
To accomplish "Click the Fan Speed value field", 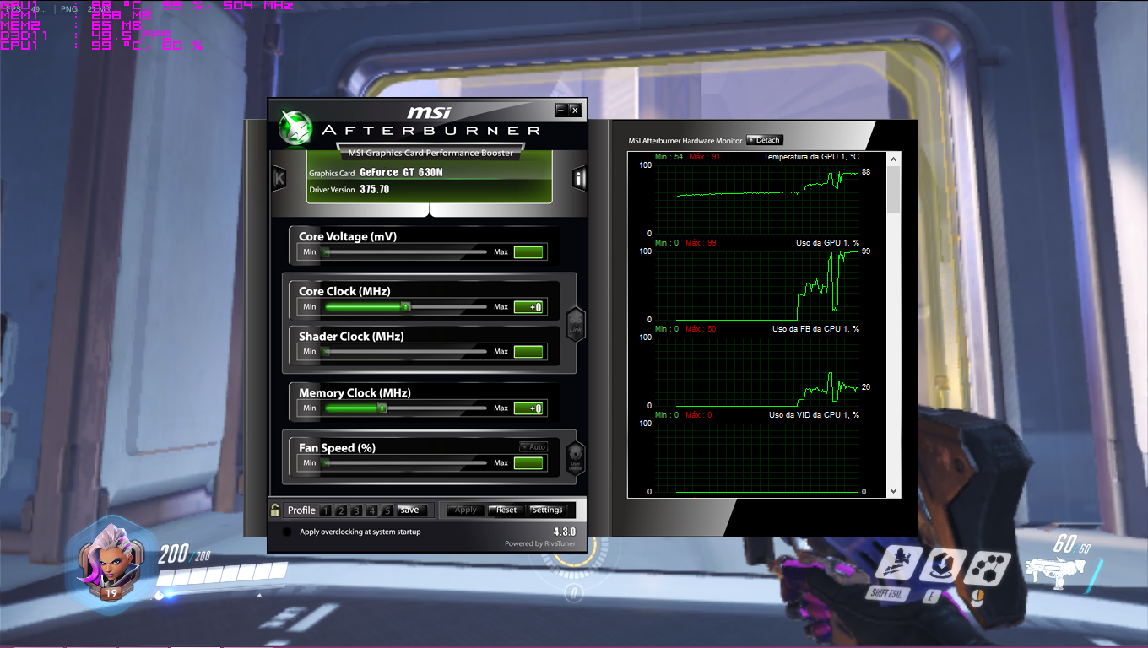I will pyautogui.click(x=528, y=462).
